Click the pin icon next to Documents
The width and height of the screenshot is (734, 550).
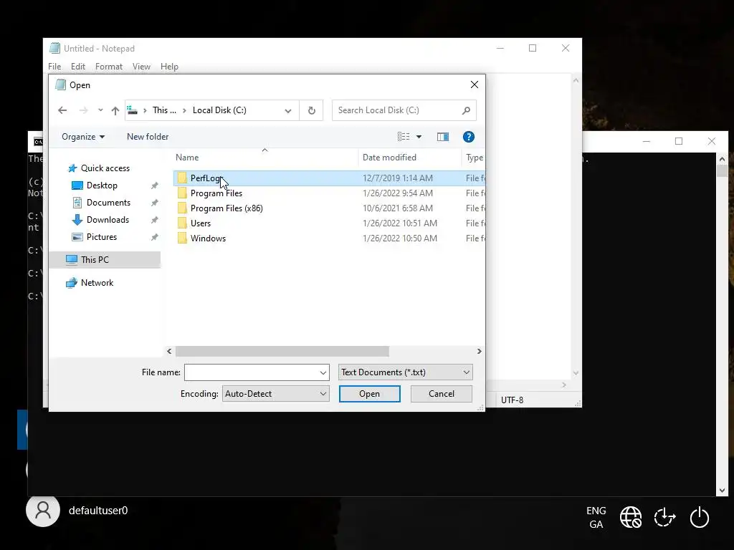click(x=155, y=203)
